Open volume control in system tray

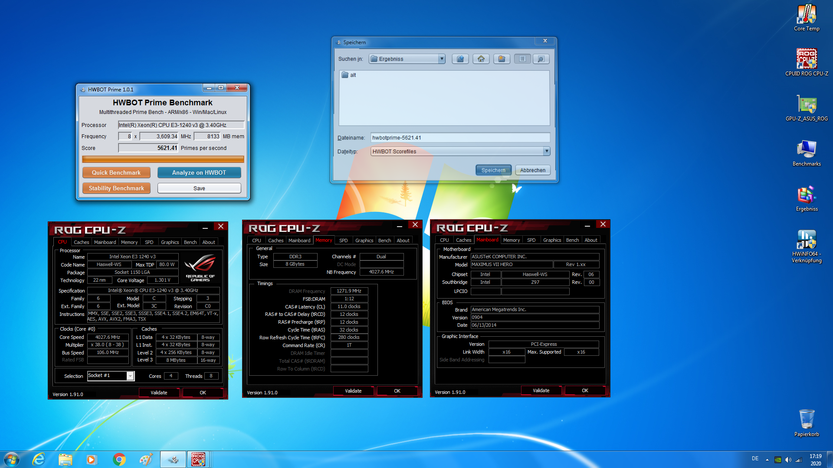(x=788, y=460)
